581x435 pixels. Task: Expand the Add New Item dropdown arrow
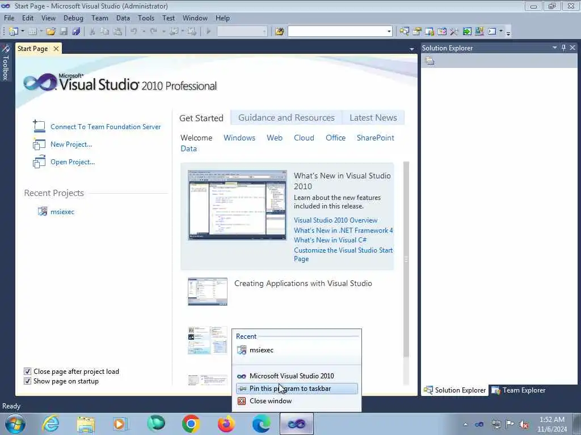click(41, 32)
